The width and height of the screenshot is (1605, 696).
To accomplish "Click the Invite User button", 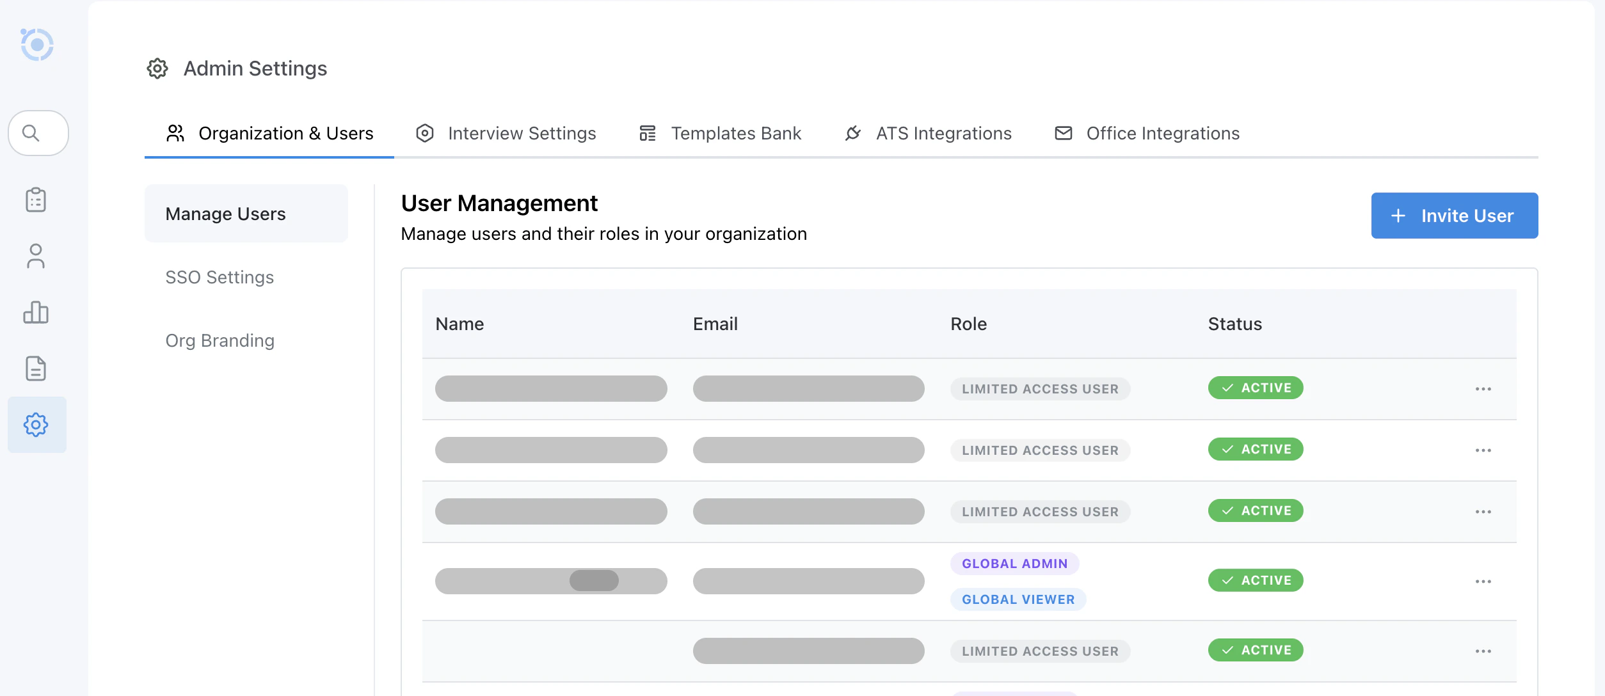I will coord(1455,216).
